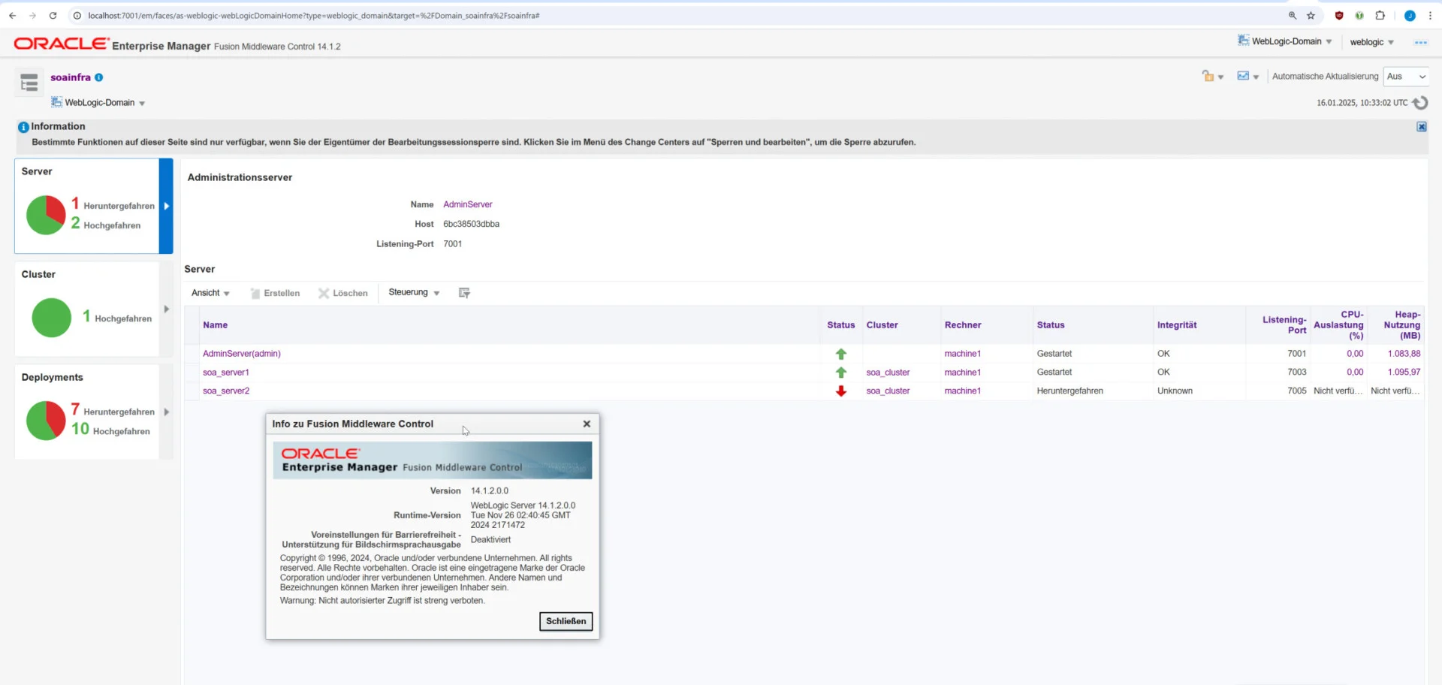Click heap value 1.083,88
This screenshot has height=685, width=1442.
click(1404, 354)
